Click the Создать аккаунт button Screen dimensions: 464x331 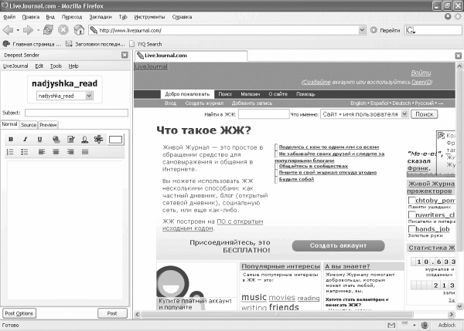[338, 245]
